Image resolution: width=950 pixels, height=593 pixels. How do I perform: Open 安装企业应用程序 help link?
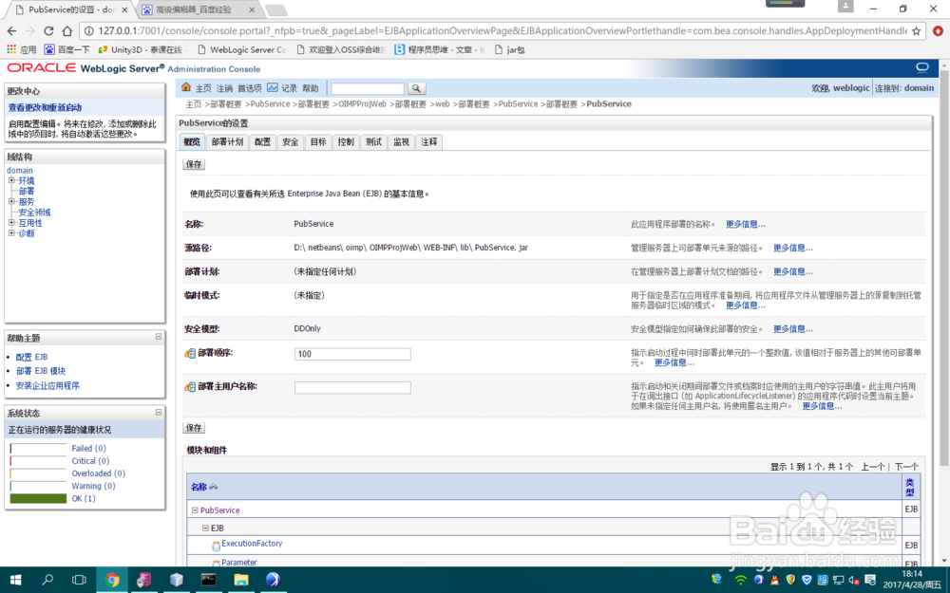tap(47, 385)
